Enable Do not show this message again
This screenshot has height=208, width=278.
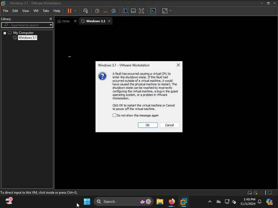click(114, 115)
